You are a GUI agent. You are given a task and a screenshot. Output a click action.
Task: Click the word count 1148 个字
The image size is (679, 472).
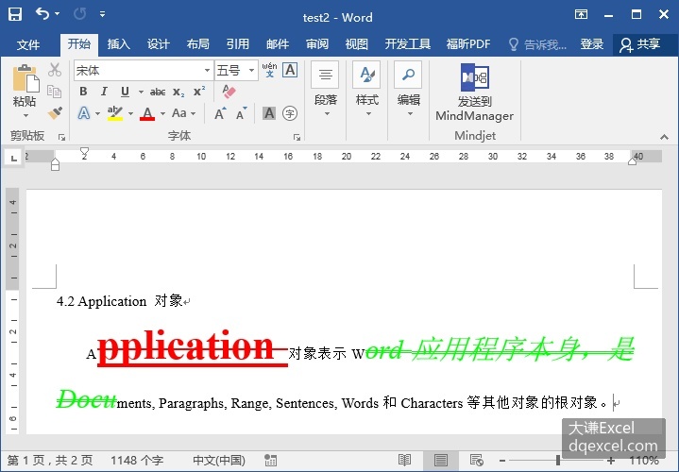point(137,460)
